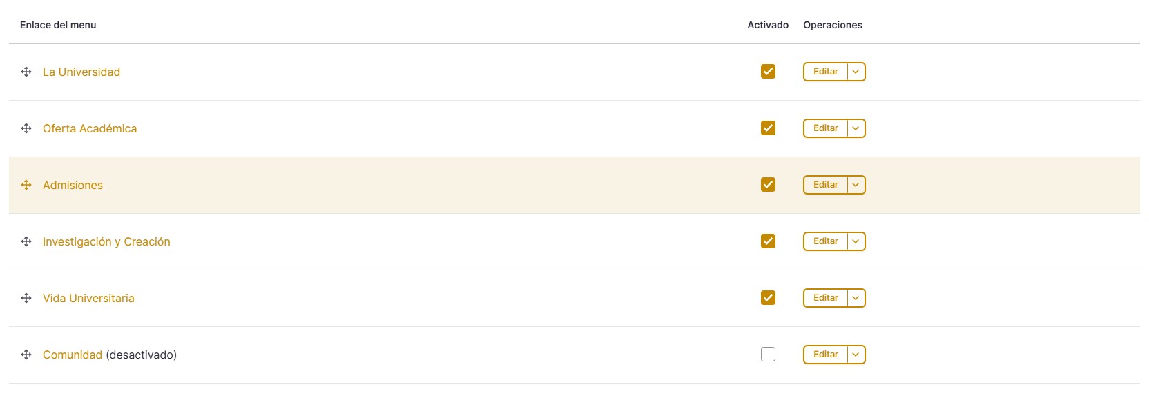Click the move handle beside Oferta Académica
Screen dimensions: 1149x398
click(x=26, y=128)
